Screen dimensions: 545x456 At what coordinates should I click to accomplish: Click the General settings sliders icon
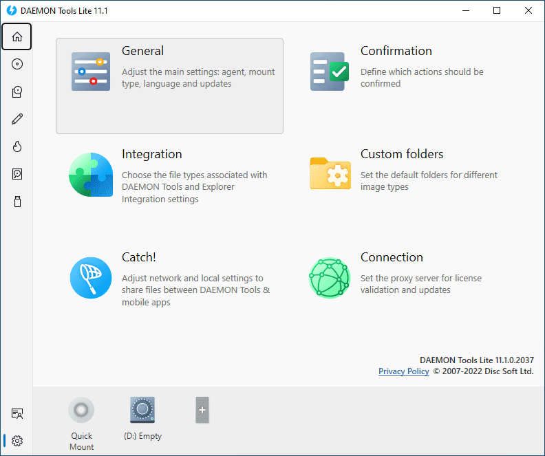(91, 72)
